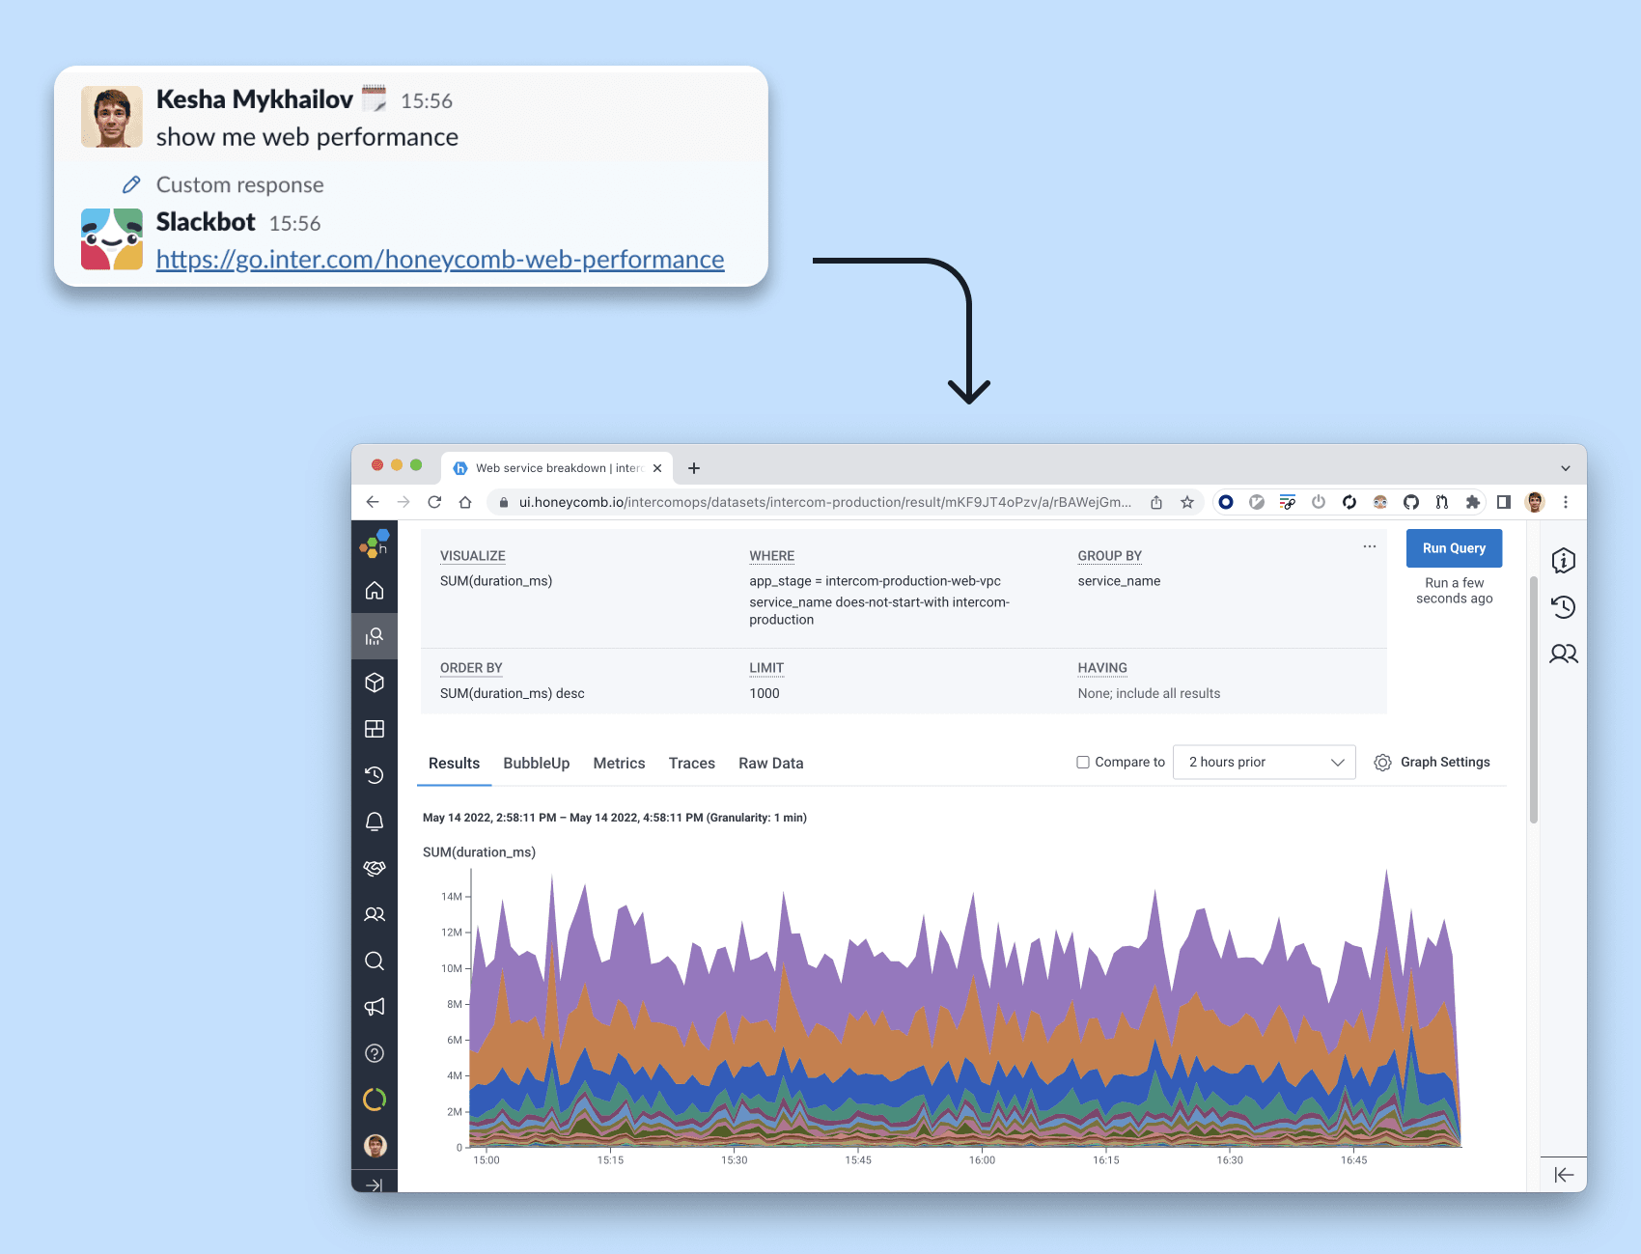The image size is (1641, 1254).
Task: Expand the browser tab list chevron
Action: pyautogui.click(x=1566, y=467)
